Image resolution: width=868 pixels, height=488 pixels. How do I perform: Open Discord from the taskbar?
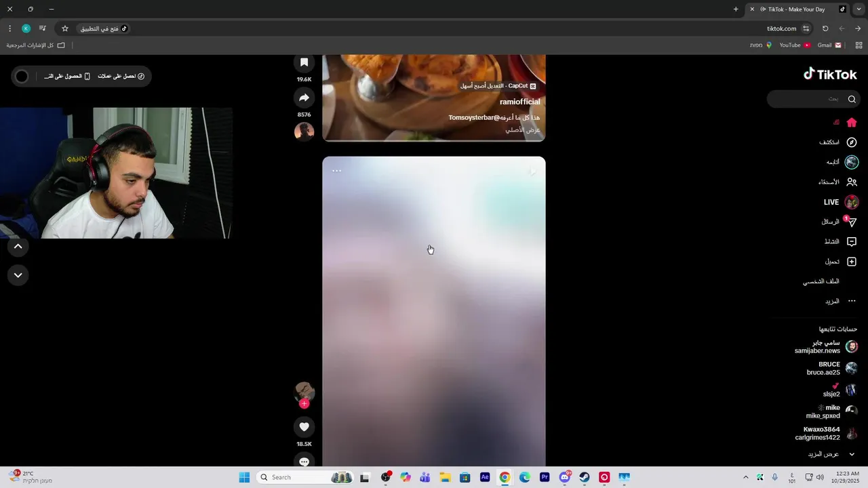click(565, 477)
